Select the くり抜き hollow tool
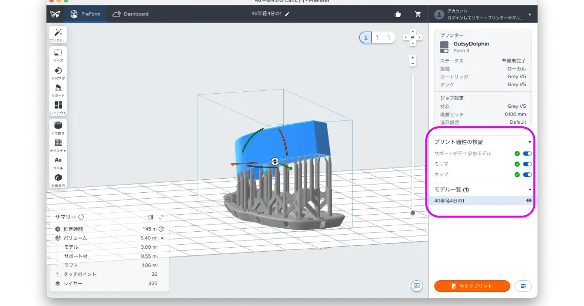 point(58,128)
